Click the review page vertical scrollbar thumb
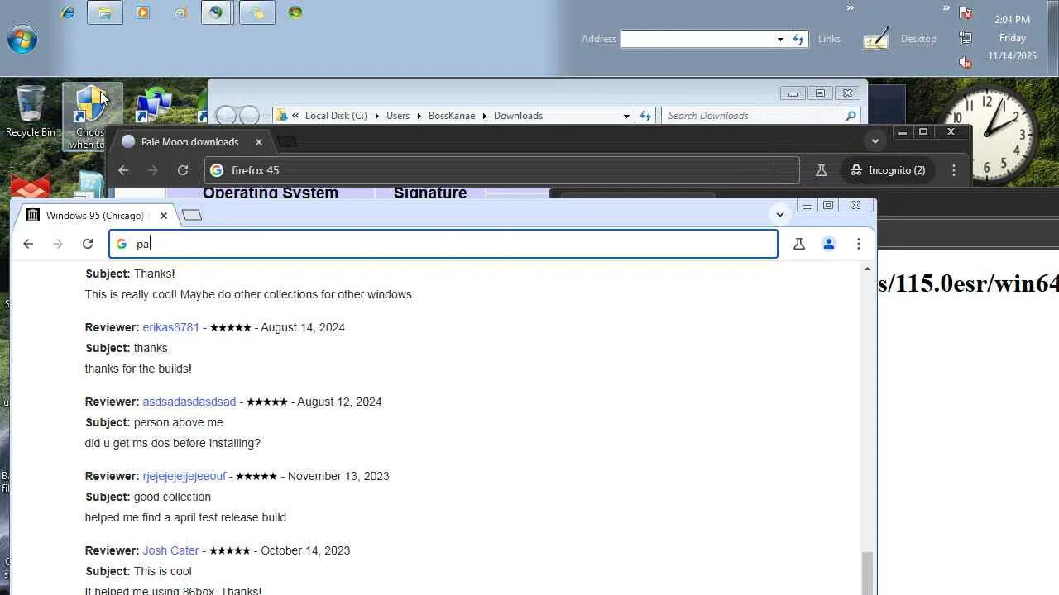Image resolution: width=1059 pixels, height=595 pixels. pos(867,574)
